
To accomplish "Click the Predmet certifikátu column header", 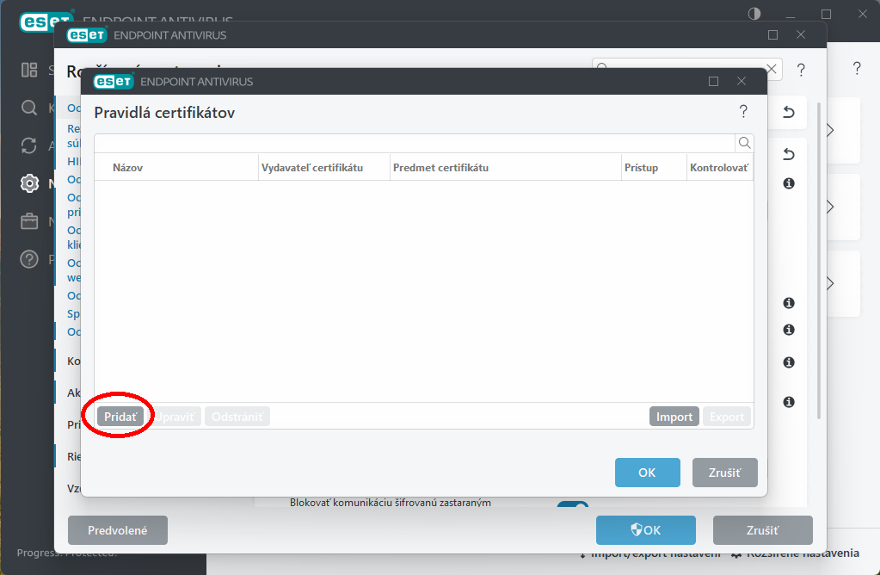I will [440, 168].
